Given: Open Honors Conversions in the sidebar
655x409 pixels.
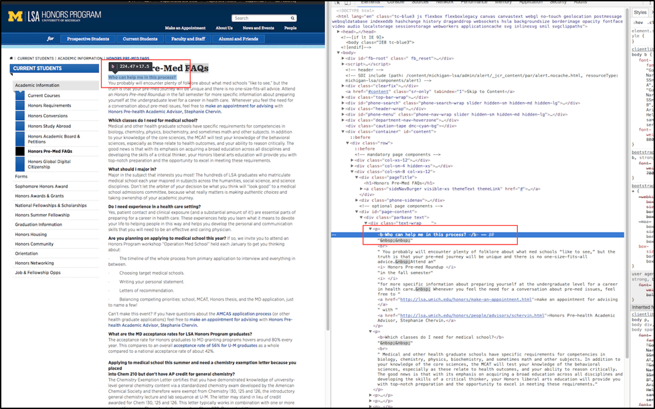Looking at the screenshot, I should pos(48,116).
